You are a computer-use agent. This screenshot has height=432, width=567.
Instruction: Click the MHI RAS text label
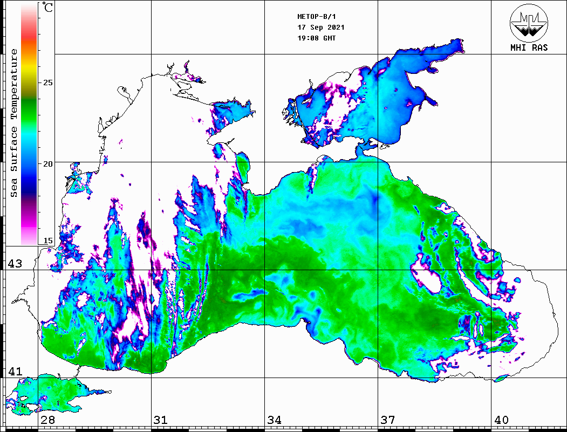click(529, 47)
